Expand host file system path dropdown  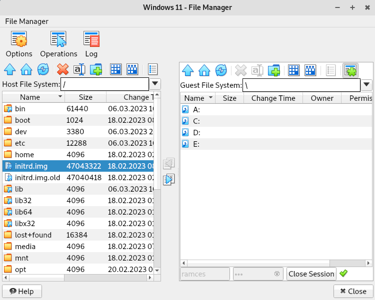tap(155, 84)
